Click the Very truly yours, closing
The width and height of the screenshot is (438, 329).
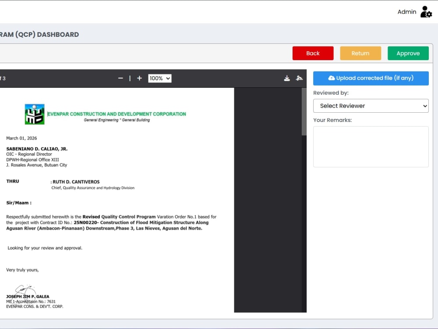point(22,270)
